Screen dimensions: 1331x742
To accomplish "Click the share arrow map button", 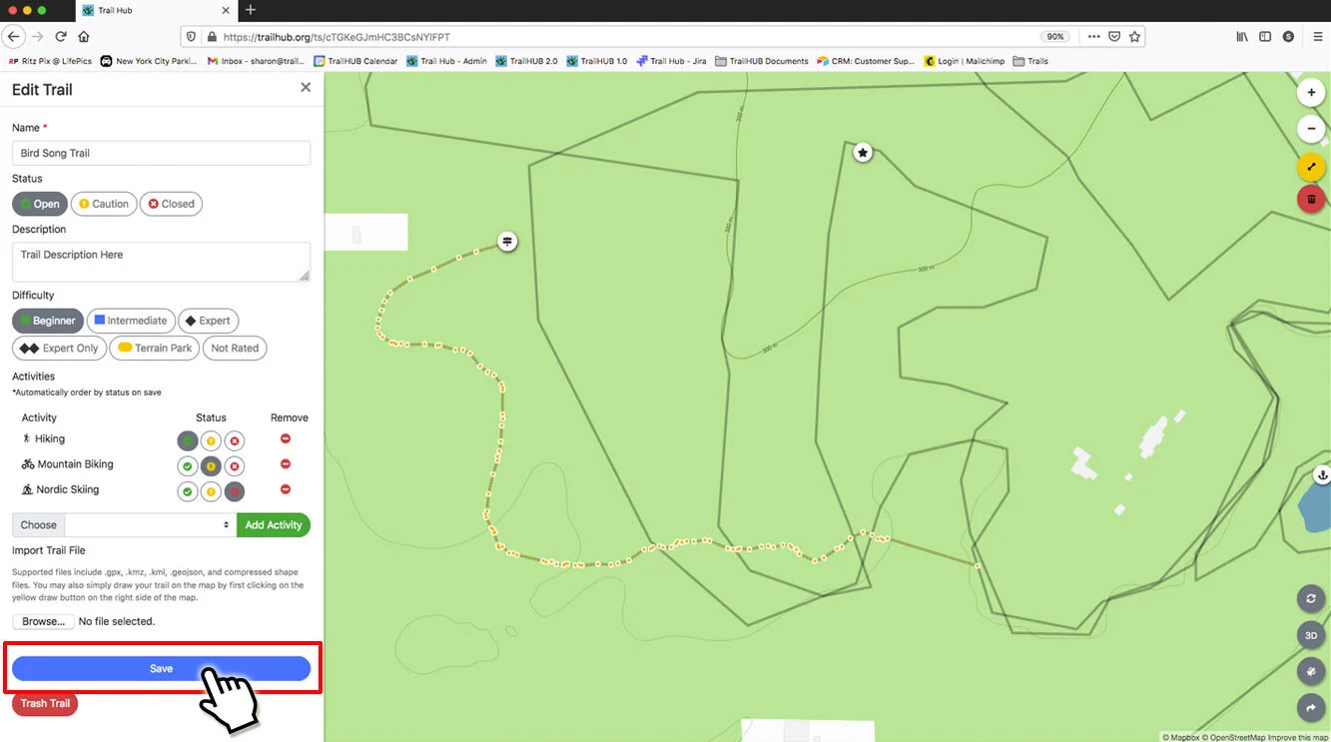I will coord(1310,708).
